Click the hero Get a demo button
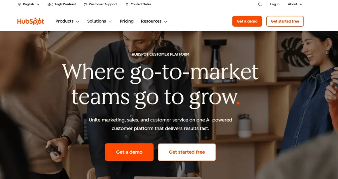338x179 pixels. click(129, 152)
